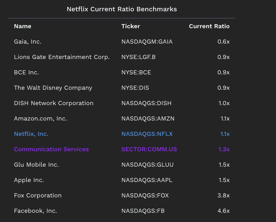Click Apple's 1.5x ratio value
Screen dimensions: 276x222
point(224,180)
